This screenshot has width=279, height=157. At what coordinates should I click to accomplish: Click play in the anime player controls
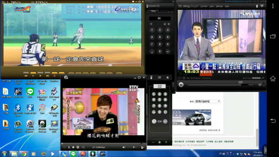point(33,76)
